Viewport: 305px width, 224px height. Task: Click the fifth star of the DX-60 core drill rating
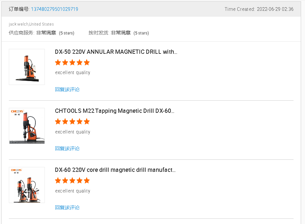(x=87, y=181)
